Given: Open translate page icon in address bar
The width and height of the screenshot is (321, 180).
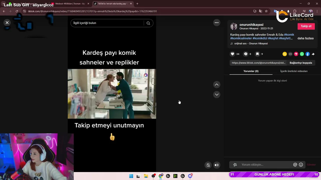Looking at the screenshot, I should tap(261, 11).
